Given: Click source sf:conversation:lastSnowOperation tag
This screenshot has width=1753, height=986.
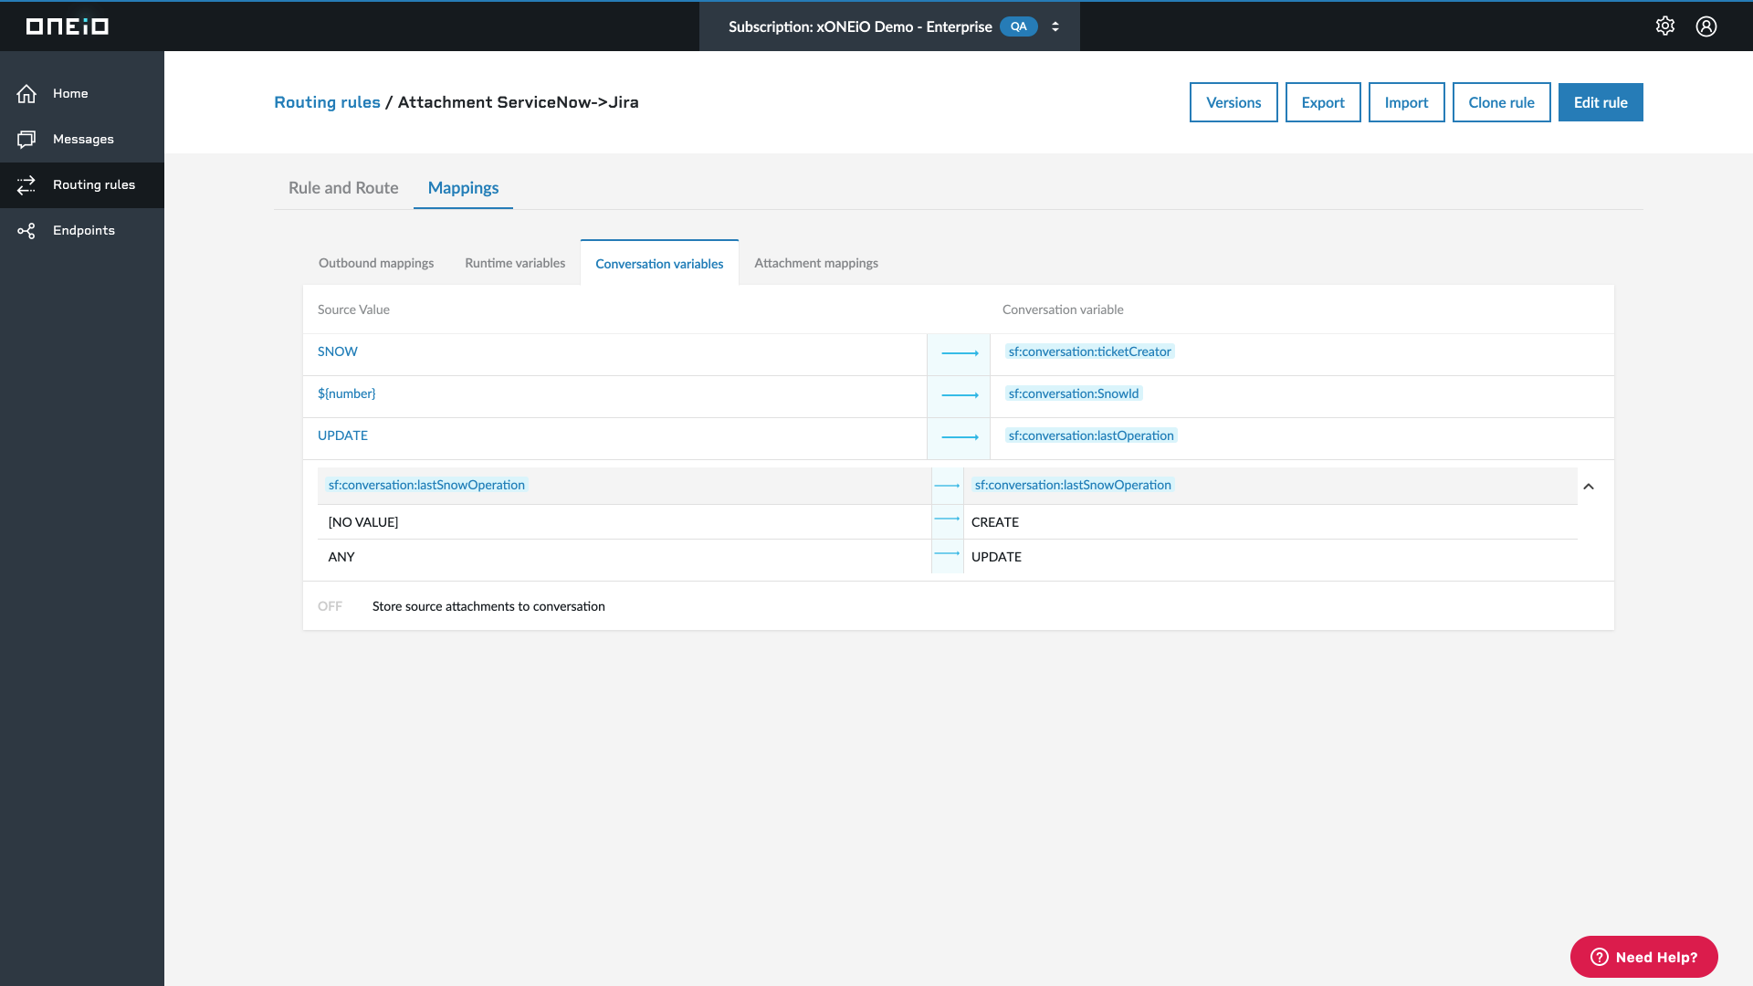Looking at the screenshot, I should (426, 485).
